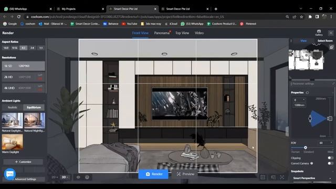
Task: Click the FOV slider handle
Action: coord(306,148)
